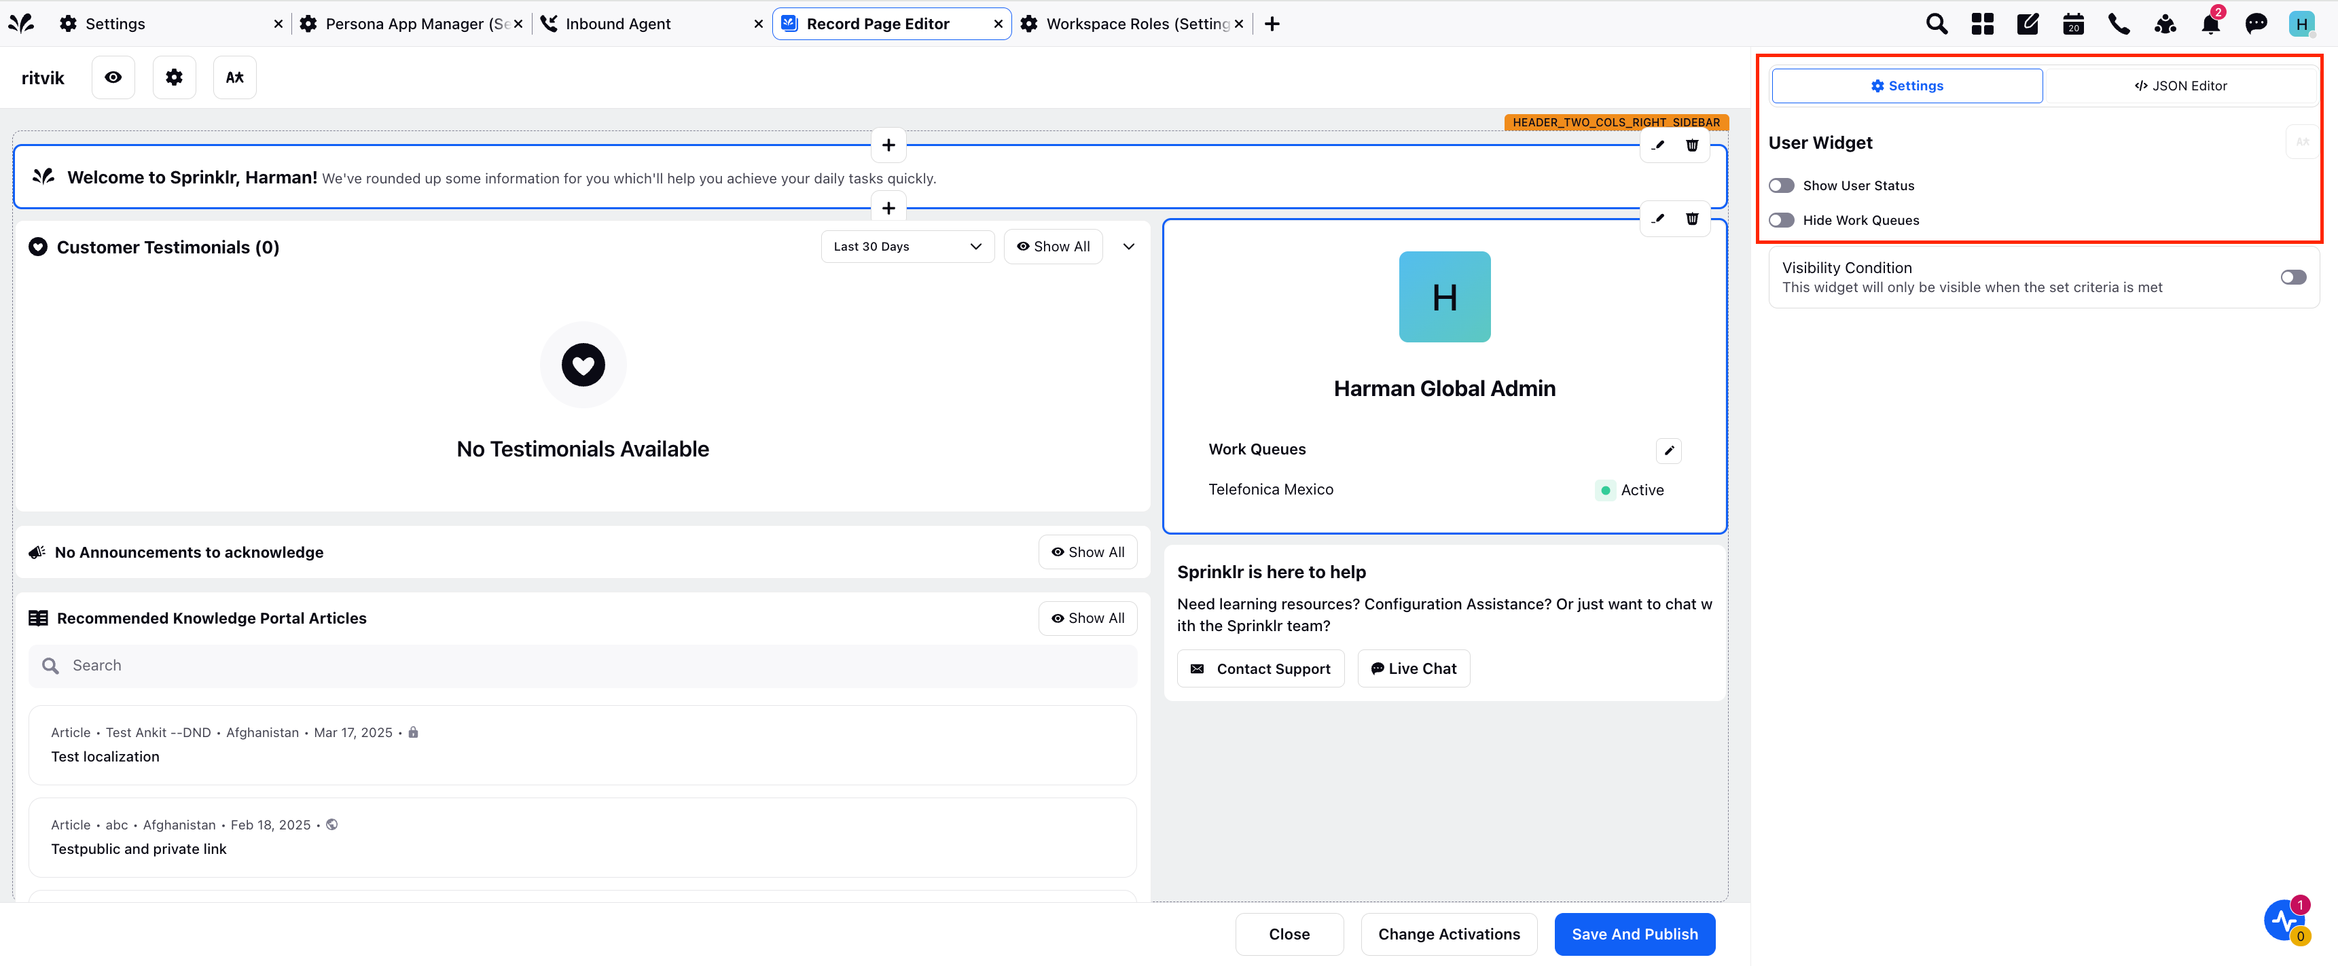2338x966 pixels.
Task: Click the Harman Global Admin name
Action: [1444, 389]
